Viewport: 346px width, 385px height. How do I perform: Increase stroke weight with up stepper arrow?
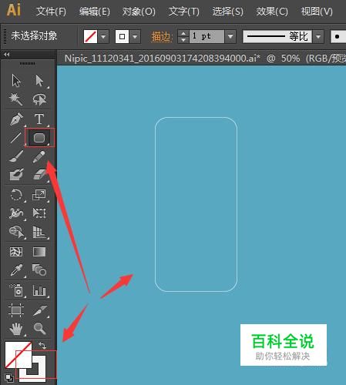[183, 33]
